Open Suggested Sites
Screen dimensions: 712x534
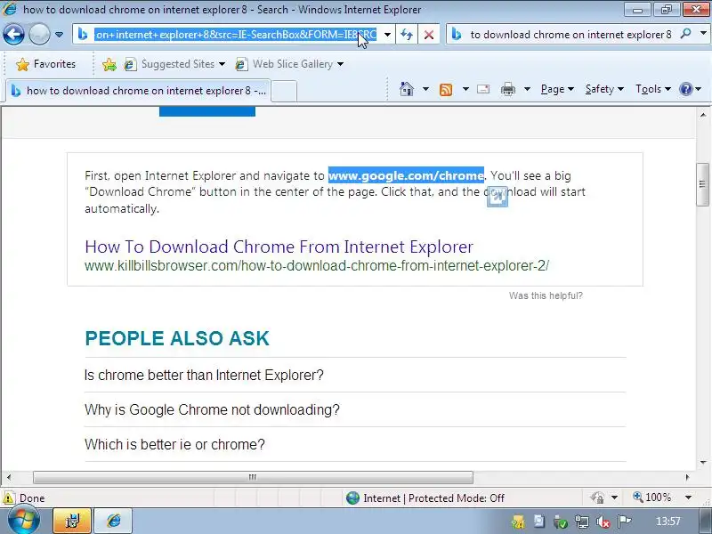click(170, 64)
